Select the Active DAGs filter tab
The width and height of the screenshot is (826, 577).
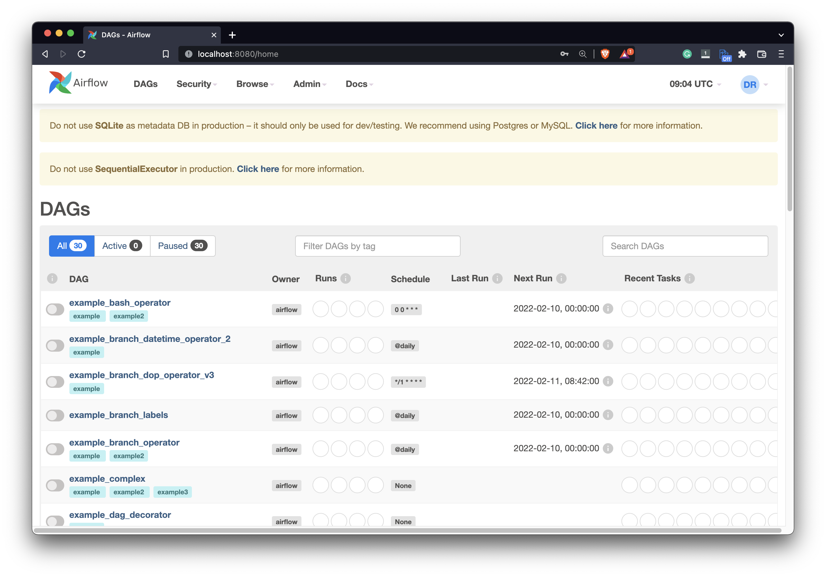(x=122, y=246)
